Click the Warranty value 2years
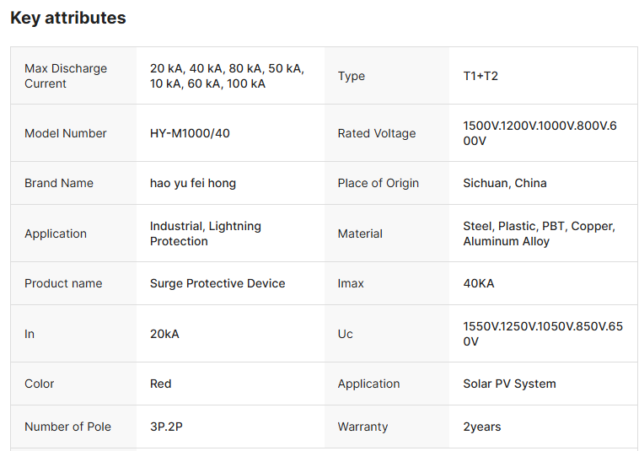The image size is (639, 451). [482, 427]
